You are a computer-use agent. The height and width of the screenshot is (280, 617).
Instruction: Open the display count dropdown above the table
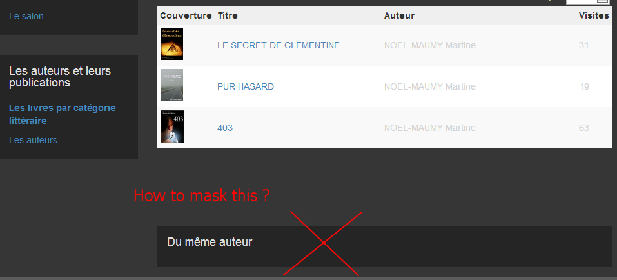587,1
